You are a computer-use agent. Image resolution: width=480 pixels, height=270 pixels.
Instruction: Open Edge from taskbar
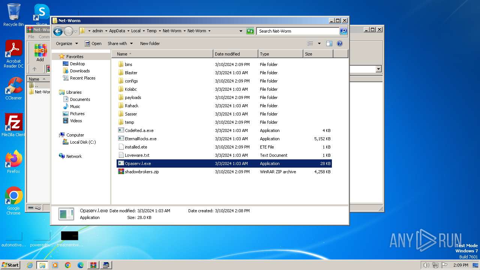[81, 265]
